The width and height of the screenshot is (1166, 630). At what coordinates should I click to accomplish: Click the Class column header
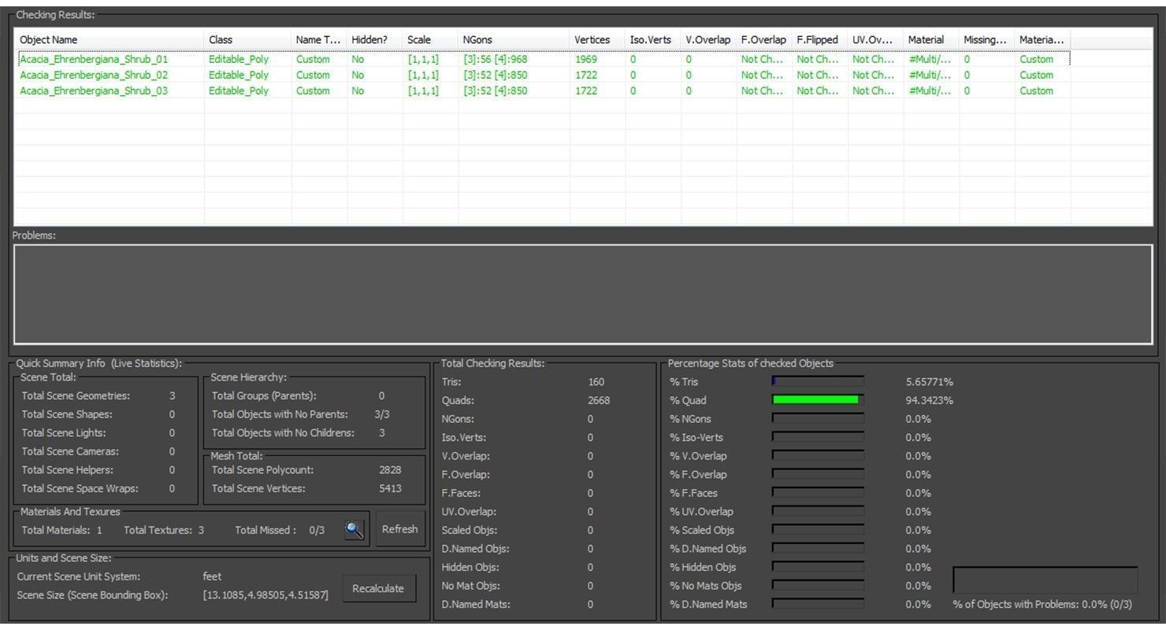coord(247,39)
